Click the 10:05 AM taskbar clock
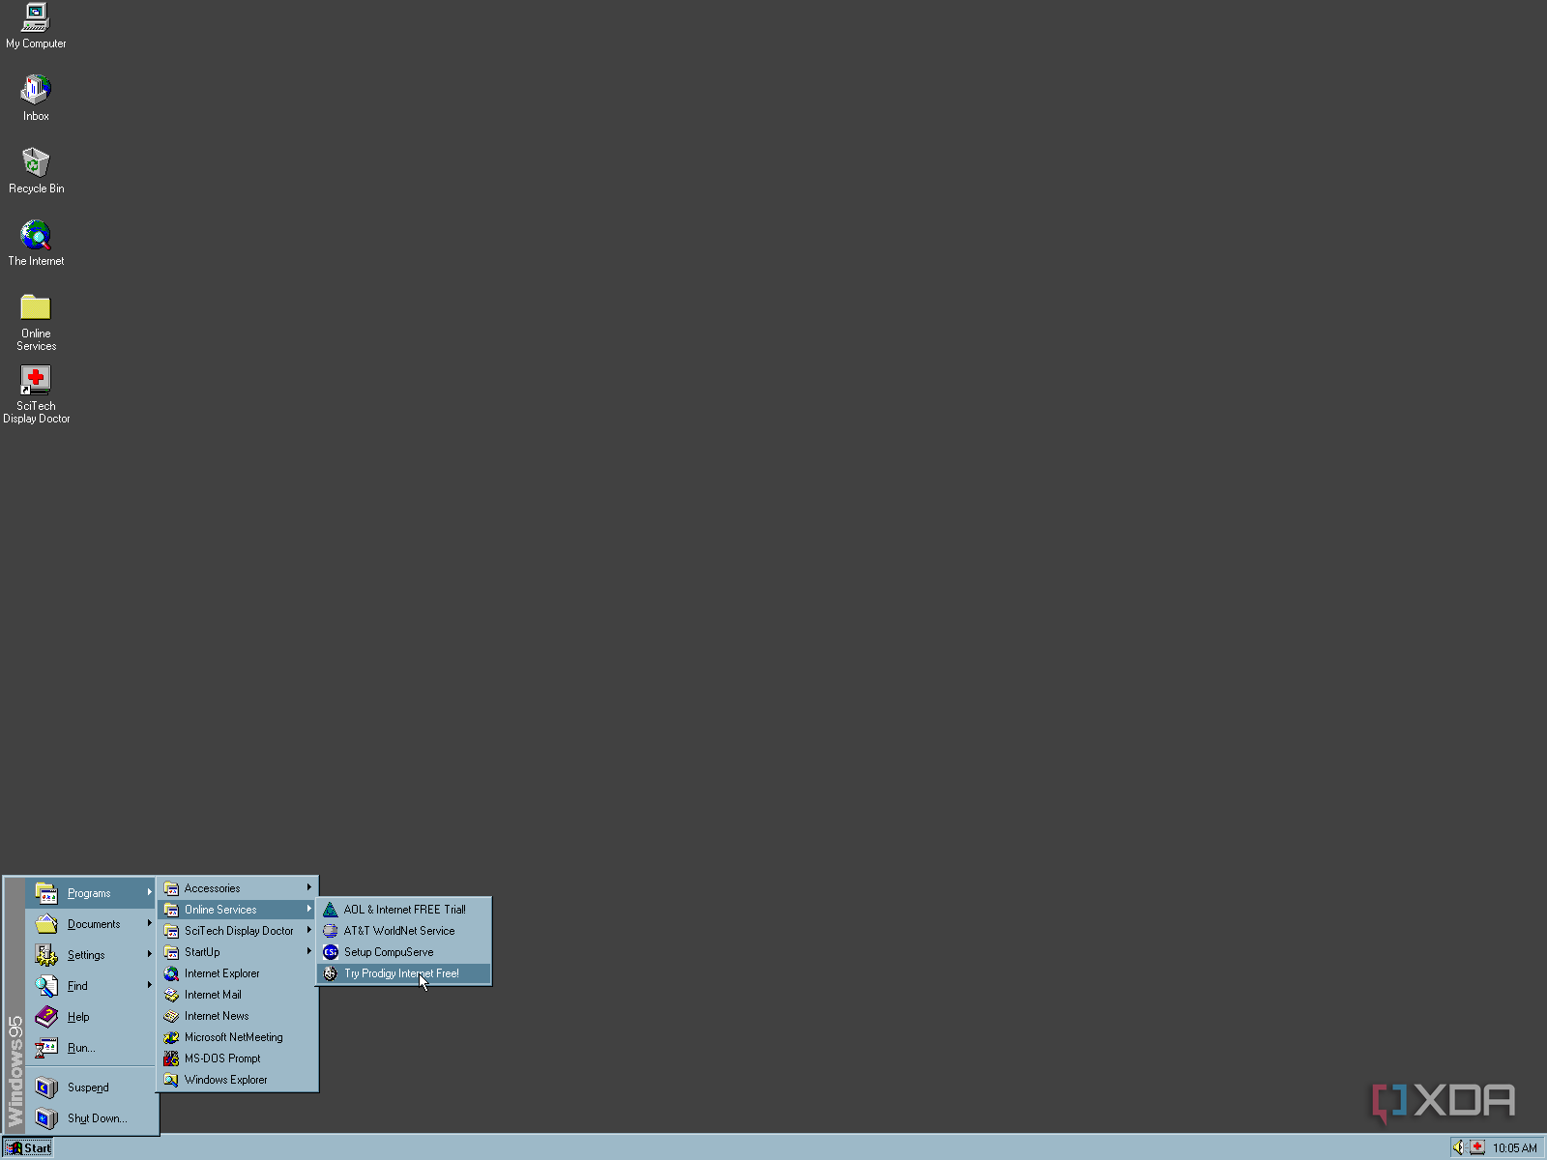This screenshot has height=1160, width=1547. pos(1514,1148)
